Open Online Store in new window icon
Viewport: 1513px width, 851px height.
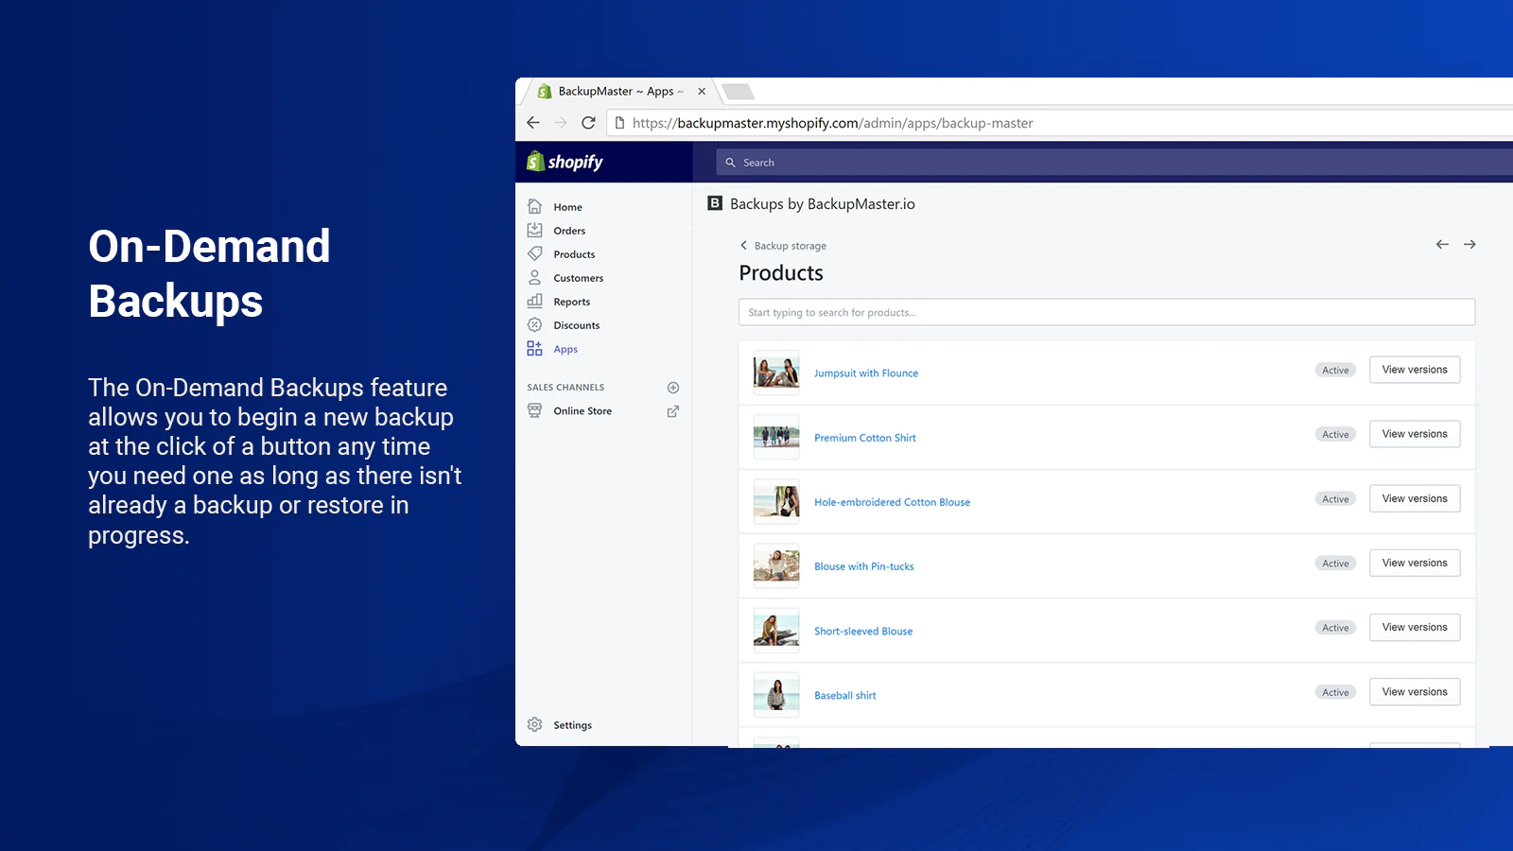[673, 411]
